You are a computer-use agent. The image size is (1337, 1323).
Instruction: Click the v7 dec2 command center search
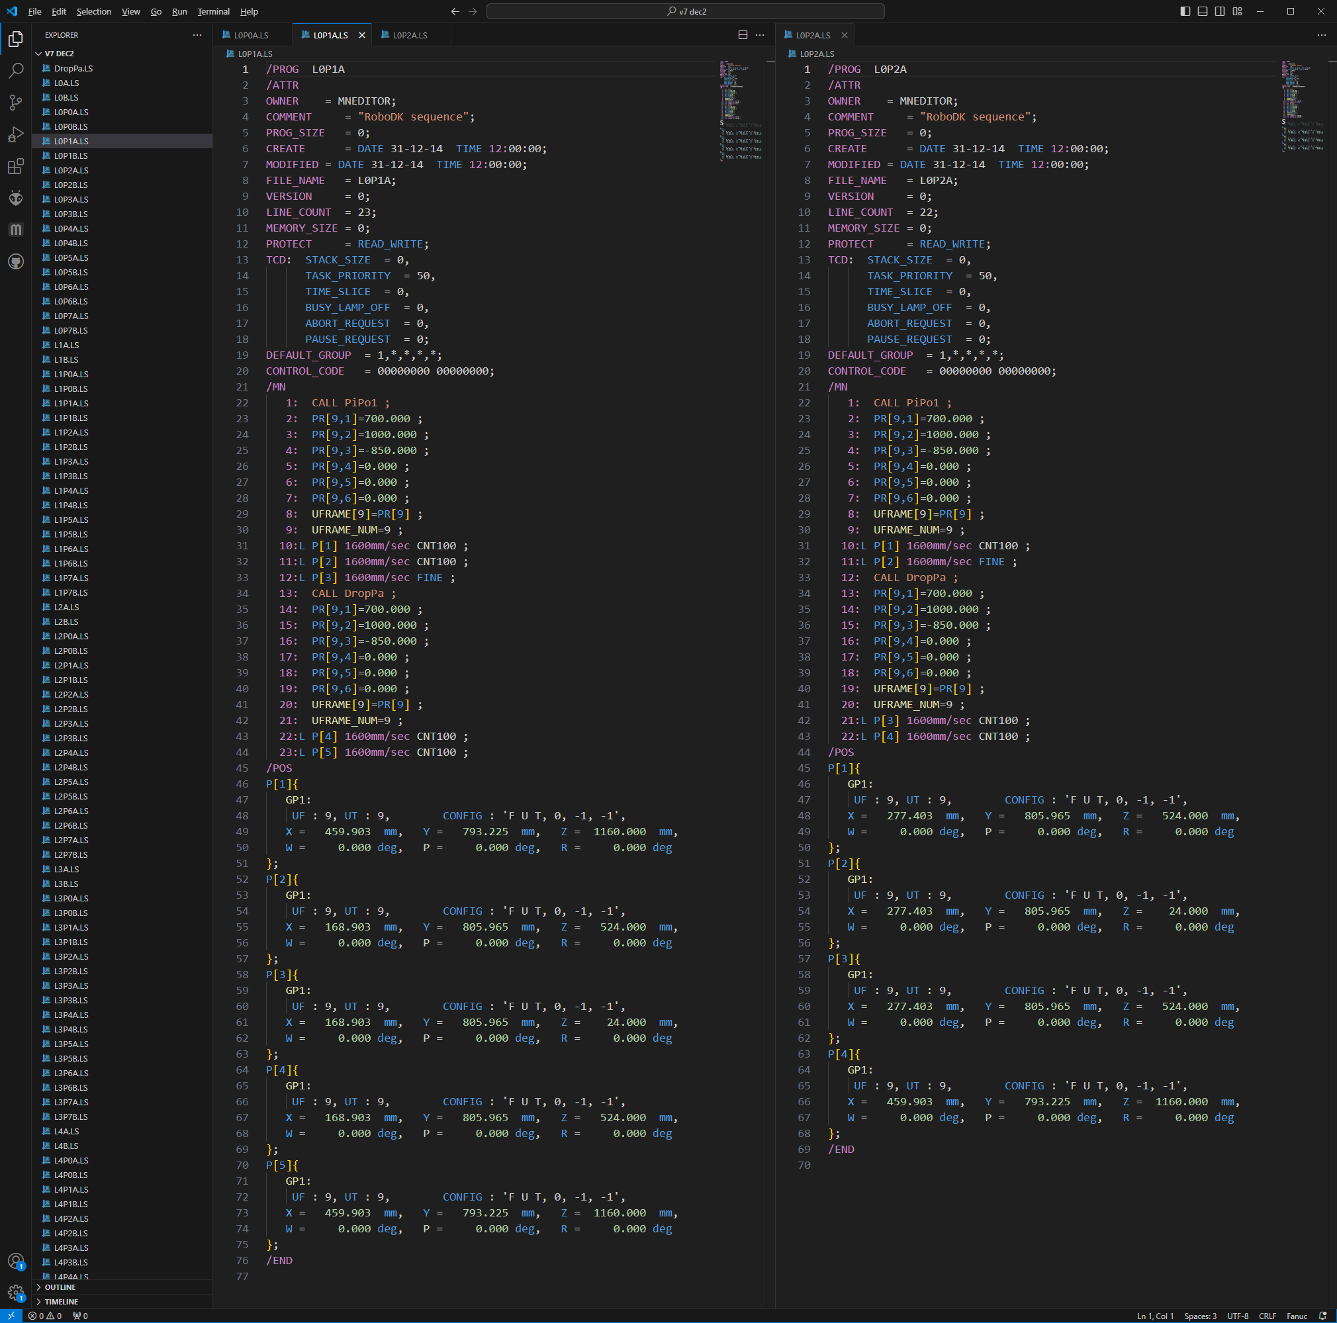[x=685, y=11]
